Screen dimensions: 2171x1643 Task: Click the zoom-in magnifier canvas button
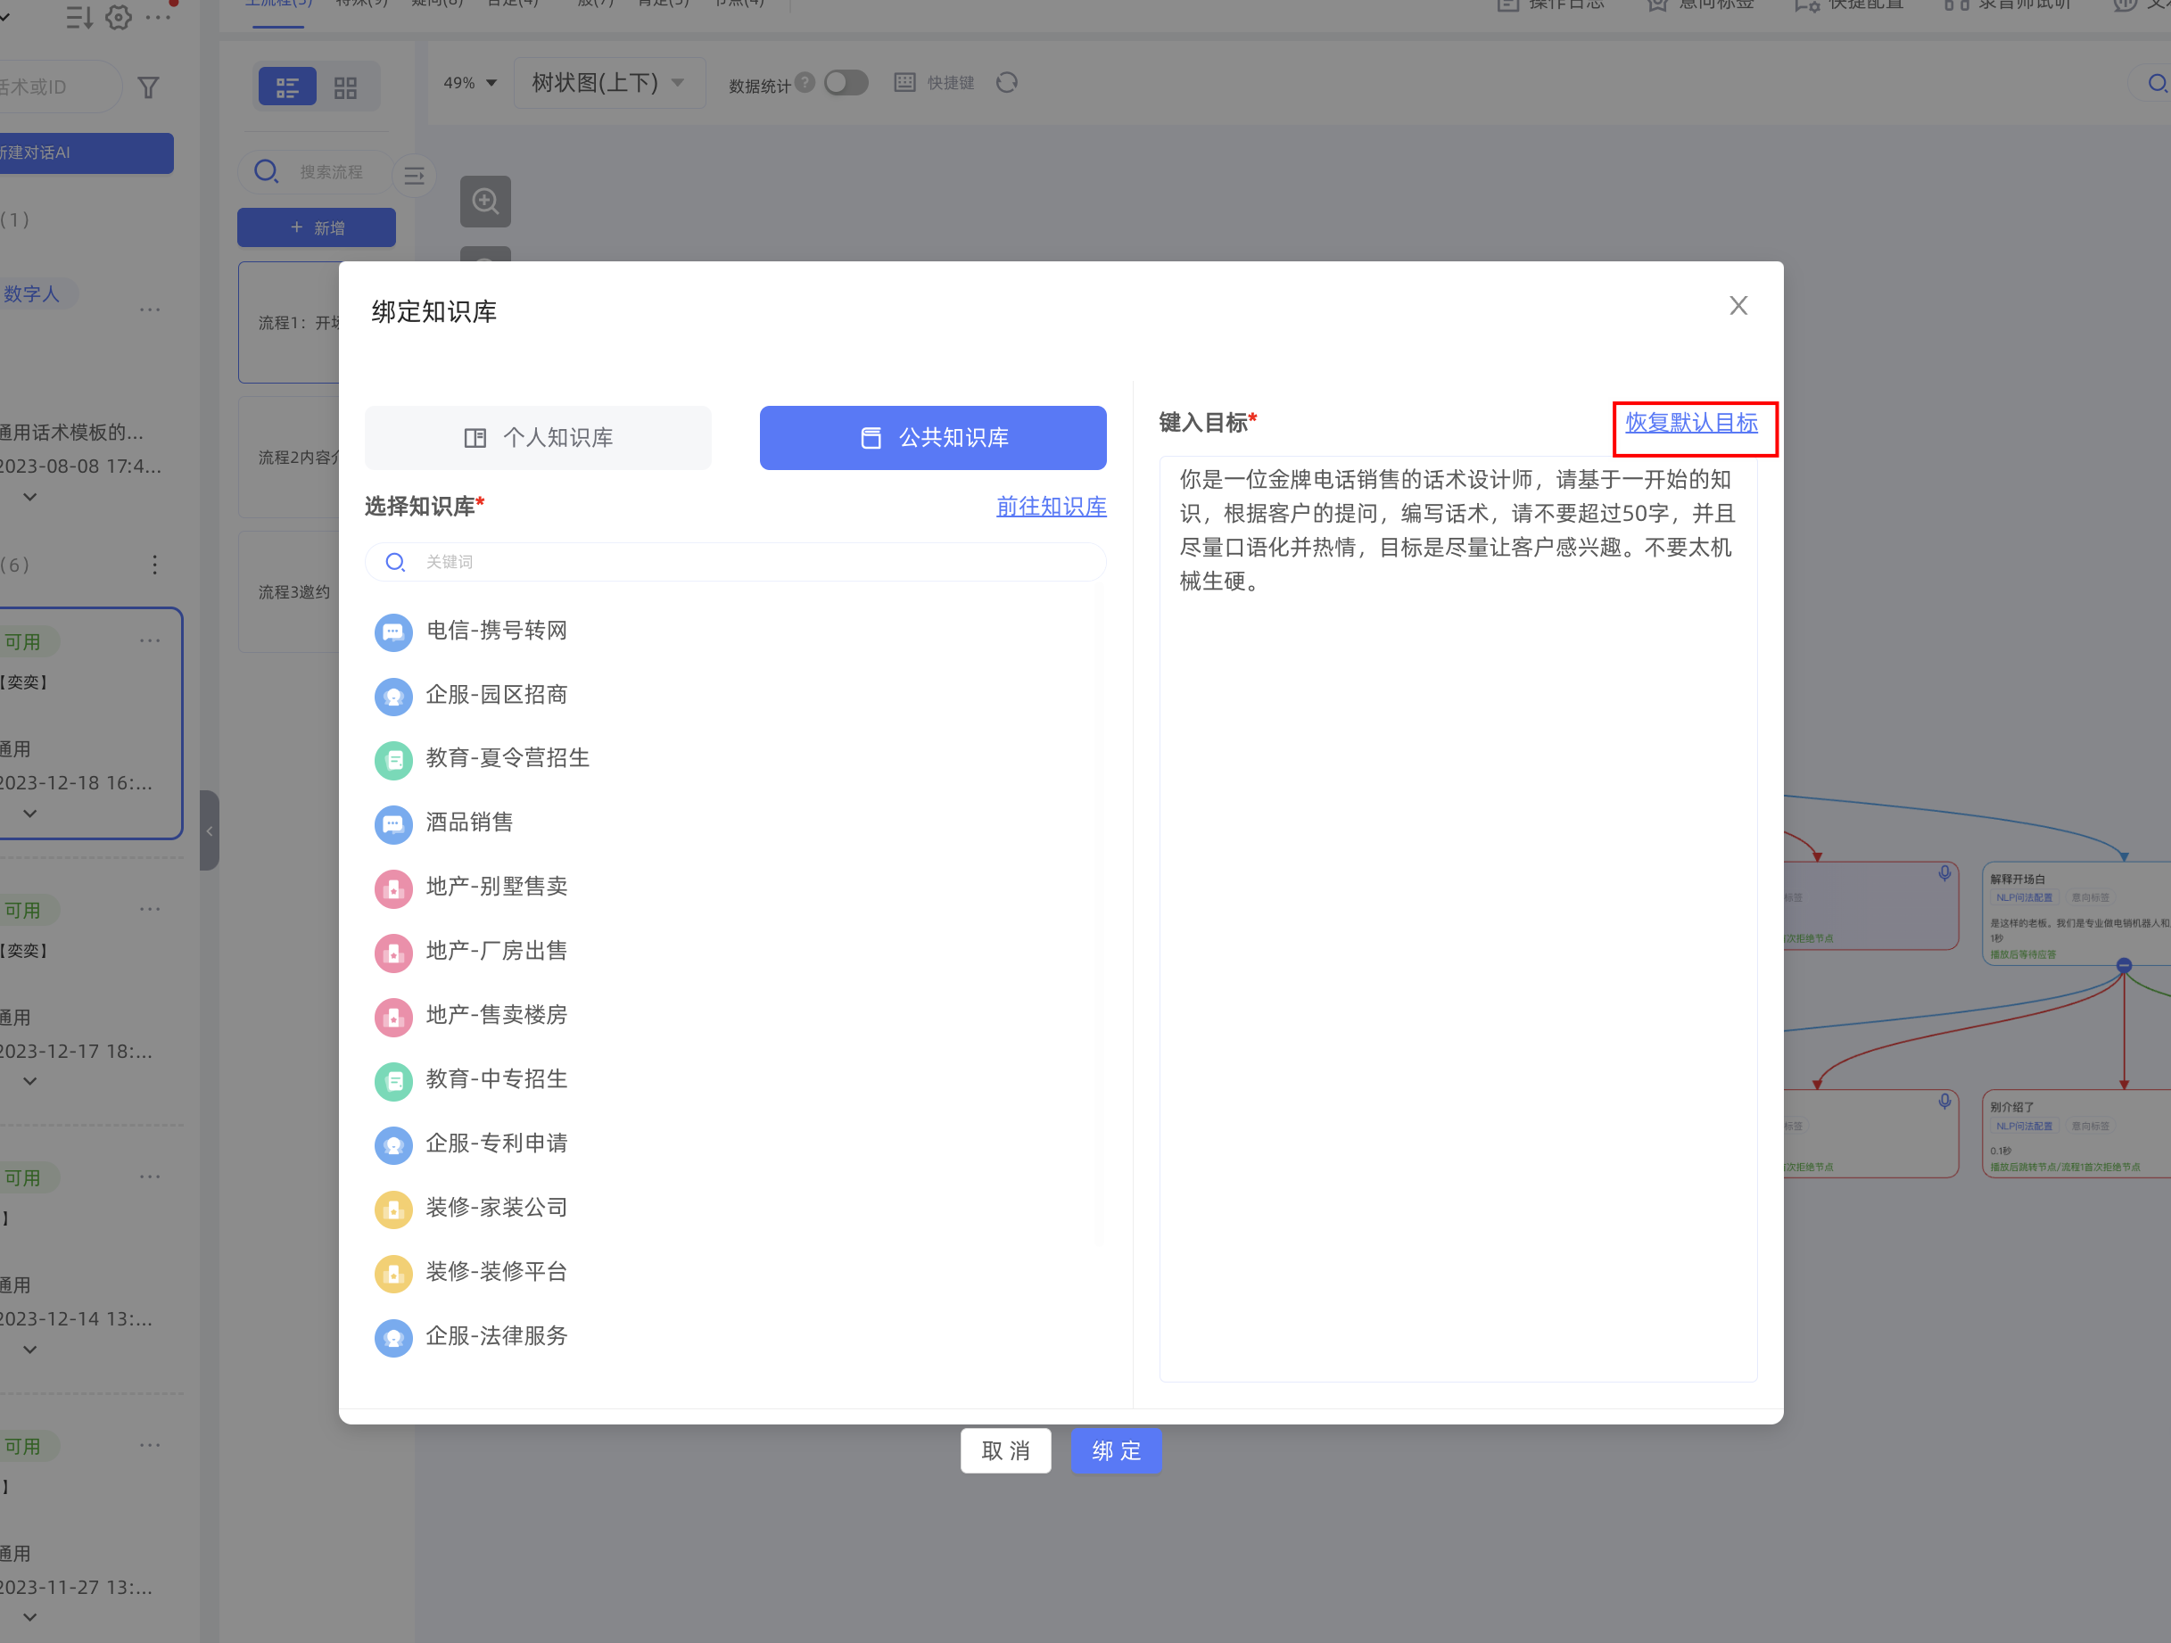point(486,202)
